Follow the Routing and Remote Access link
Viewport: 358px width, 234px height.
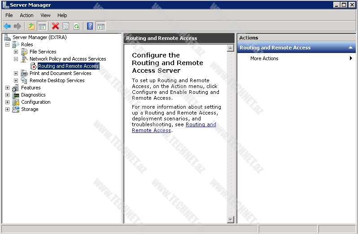click(x=200, y=125)
